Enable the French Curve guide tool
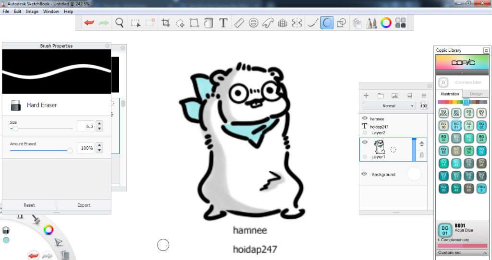The image size is (492, 260). pyautogui.click(x=268, y=23)
